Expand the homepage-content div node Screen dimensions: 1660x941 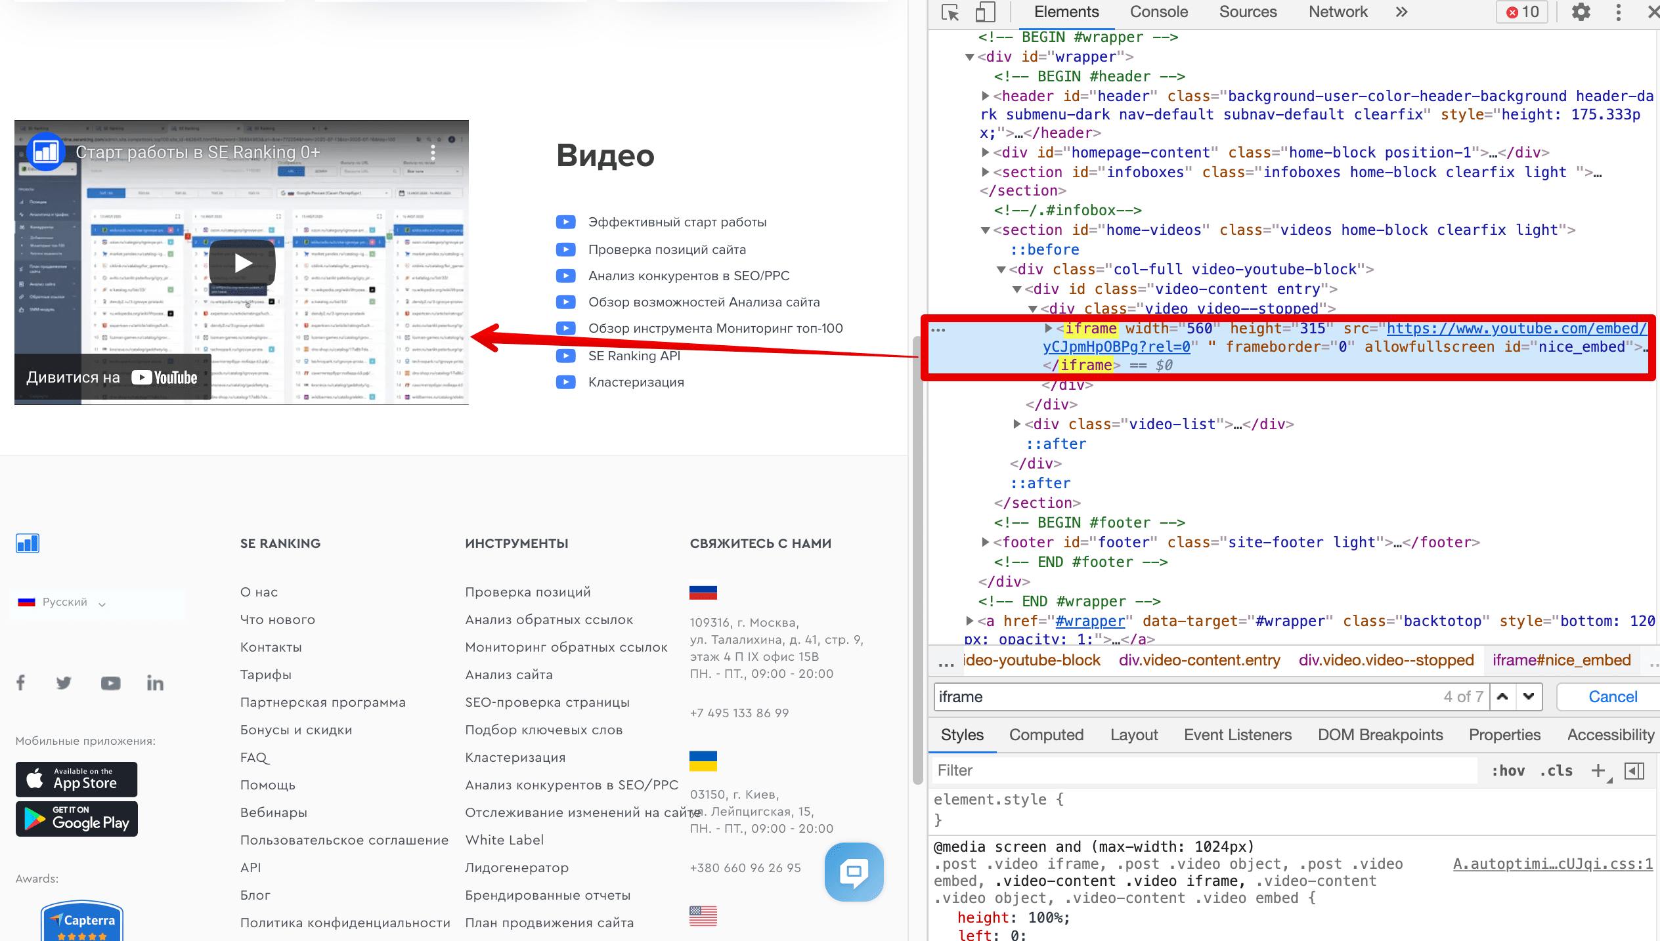click(x=985, y=152)
